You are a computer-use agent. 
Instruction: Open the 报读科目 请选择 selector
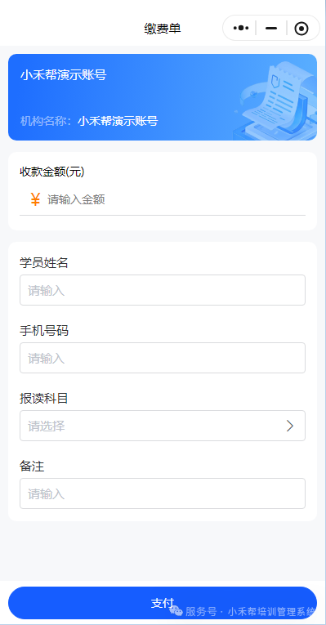click(x=163, y=426)
